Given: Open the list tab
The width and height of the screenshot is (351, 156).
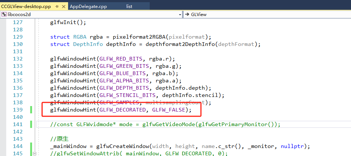Looking at the screenshot, I should tap(129, 7).
